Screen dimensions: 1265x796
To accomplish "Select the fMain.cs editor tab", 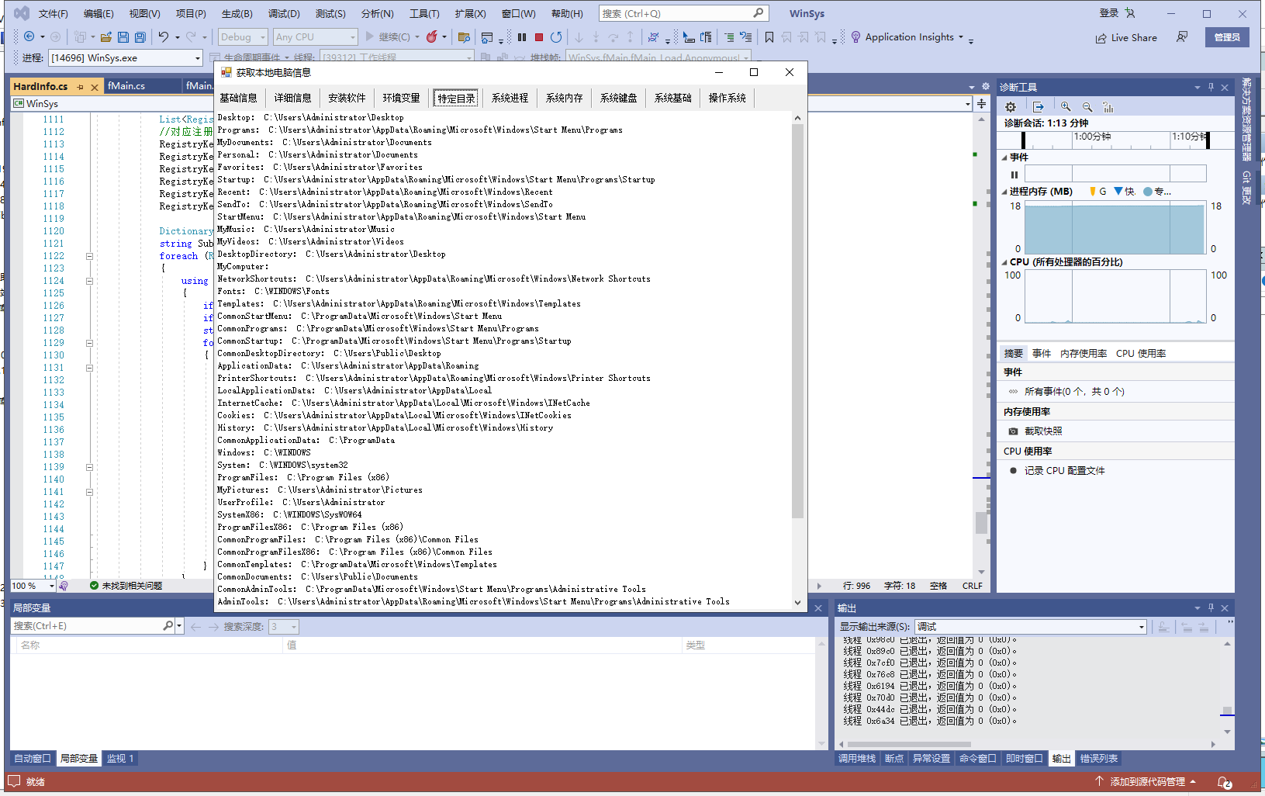I will point(126,86).
